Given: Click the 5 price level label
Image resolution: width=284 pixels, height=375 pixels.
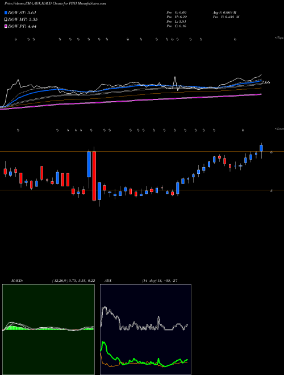Looking at the screenshot, I should click(272, 191).
